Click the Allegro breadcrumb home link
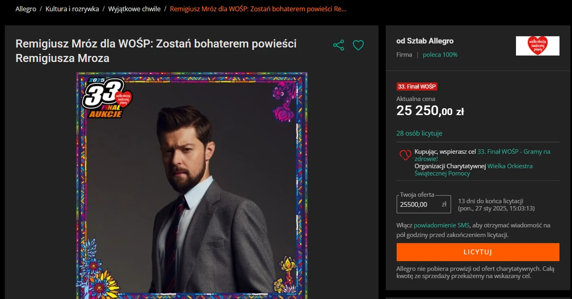This screenshot has height=299, width=572. [x=26, y=8]
